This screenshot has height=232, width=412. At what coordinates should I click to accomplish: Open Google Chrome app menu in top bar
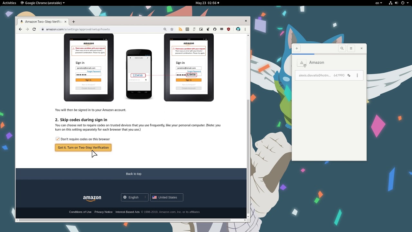click(42, 3)
